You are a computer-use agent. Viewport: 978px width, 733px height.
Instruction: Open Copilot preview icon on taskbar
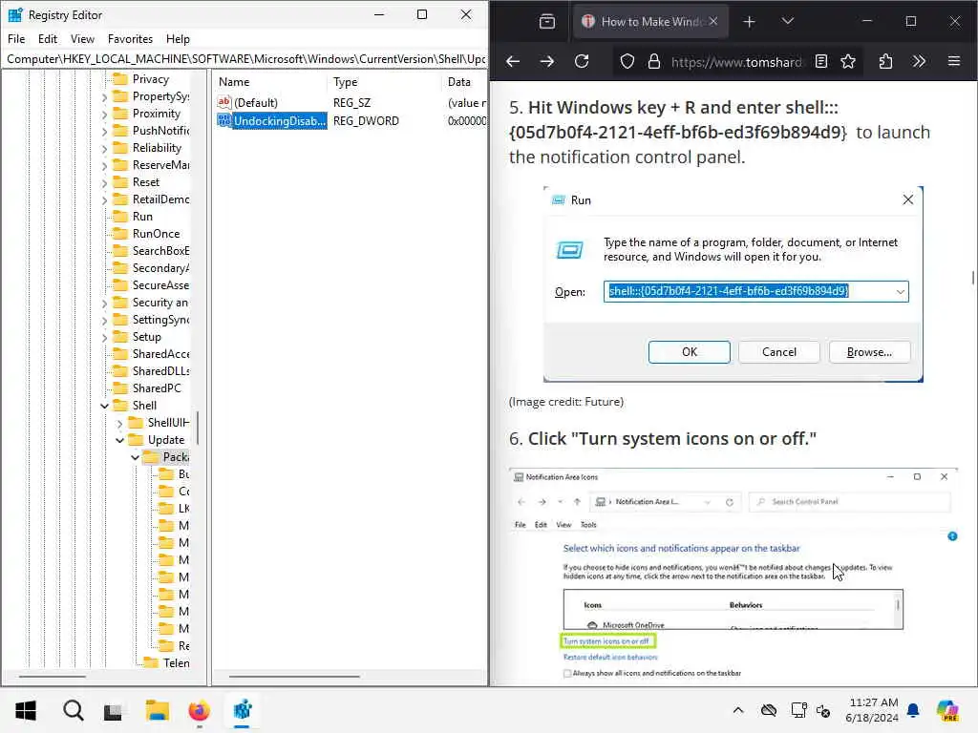(x=947, y=710)
